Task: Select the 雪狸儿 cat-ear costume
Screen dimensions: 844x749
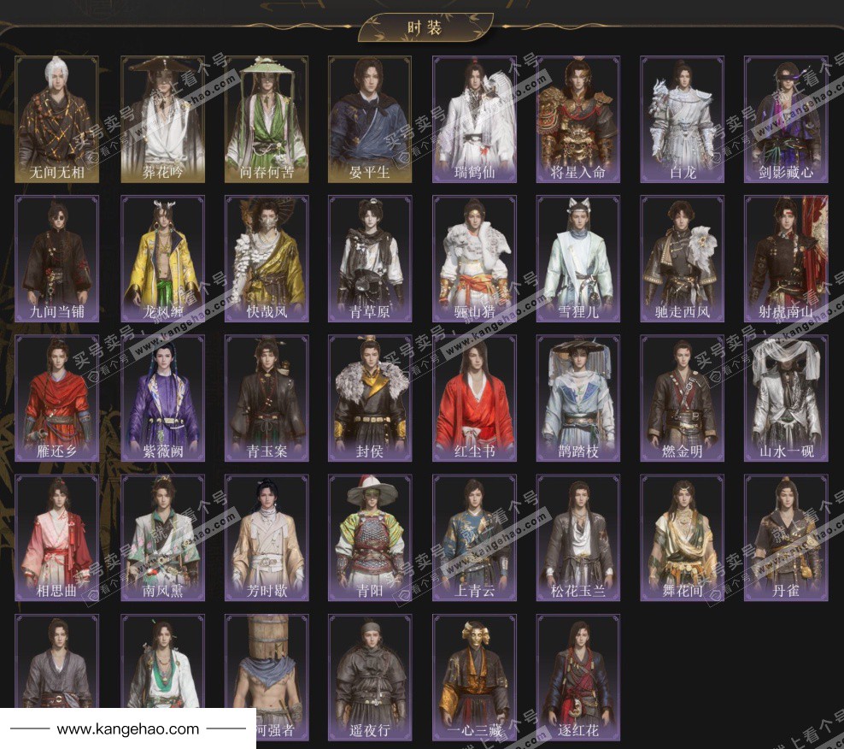Action: click(578, 258)
